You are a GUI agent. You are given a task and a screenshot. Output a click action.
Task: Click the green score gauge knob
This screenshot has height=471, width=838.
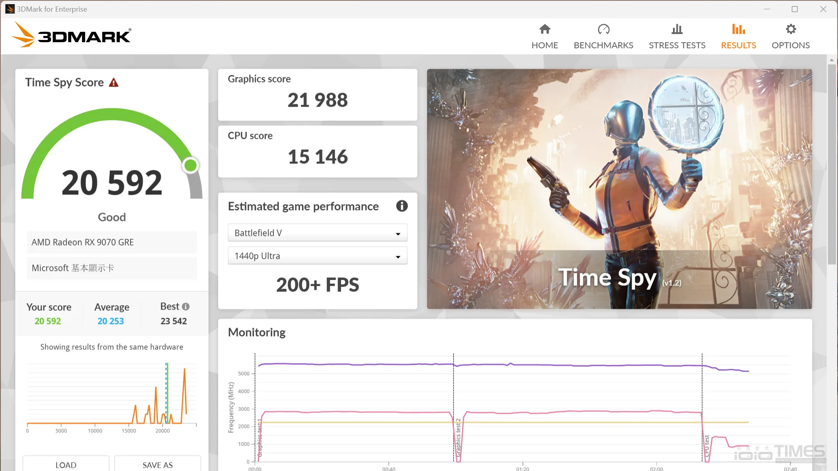(190, 165)
